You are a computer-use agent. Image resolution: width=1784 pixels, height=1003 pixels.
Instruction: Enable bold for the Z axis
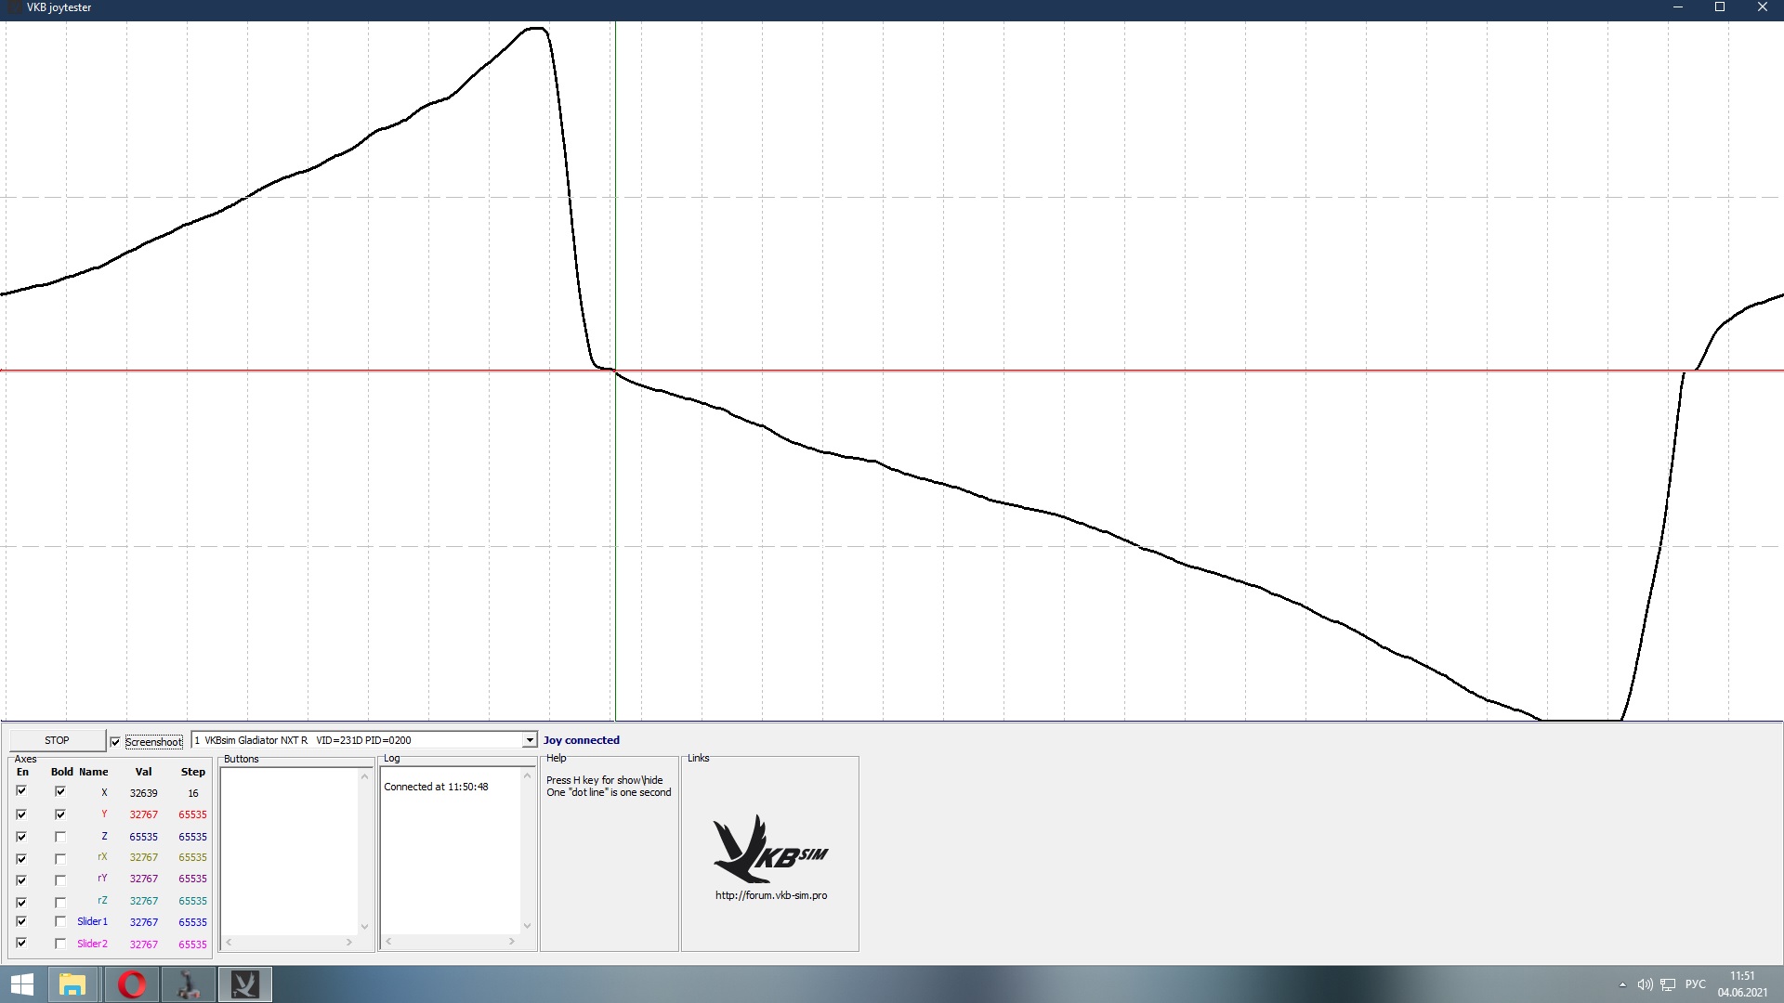tap(60, 837)
